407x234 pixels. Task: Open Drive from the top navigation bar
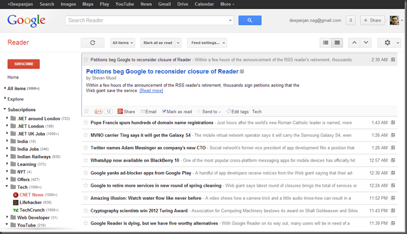click(x=183, y=4)
